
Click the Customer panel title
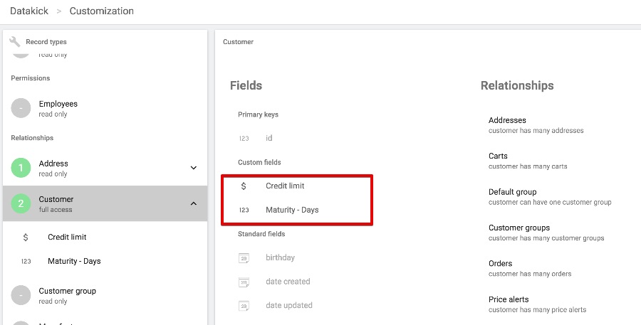[x=239, y=42]
